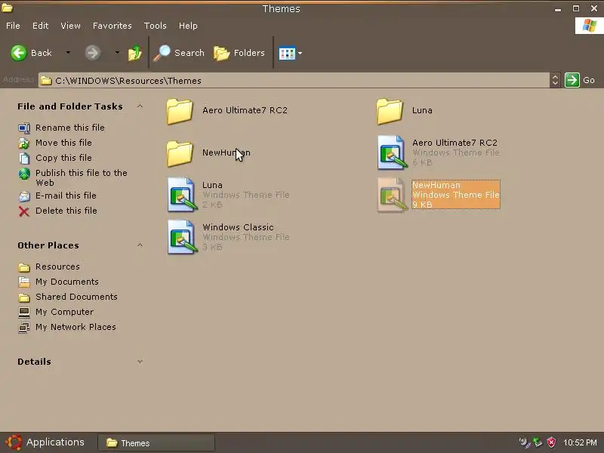Open the Favorites menu
Screen dimensions: 604x453
point(112,26)
